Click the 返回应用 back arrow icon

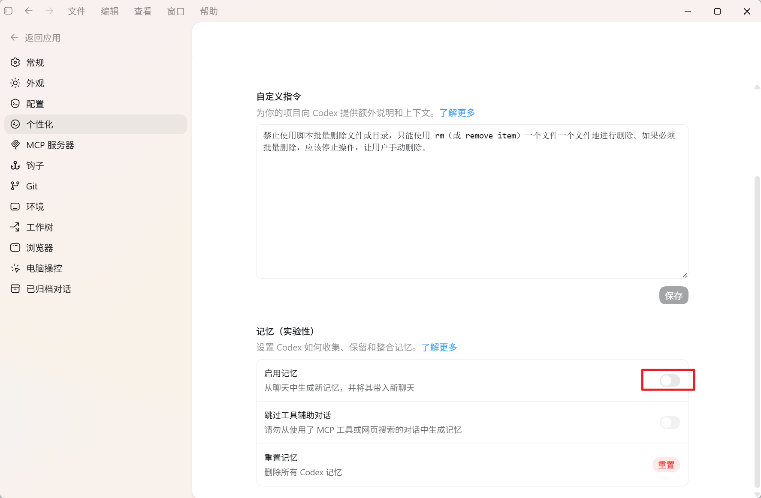[x=15, y=38]
